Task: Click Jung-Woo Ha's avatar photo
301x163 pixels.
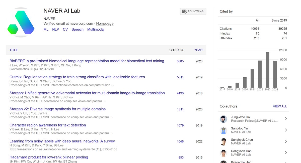Action: tap(223, 119)
